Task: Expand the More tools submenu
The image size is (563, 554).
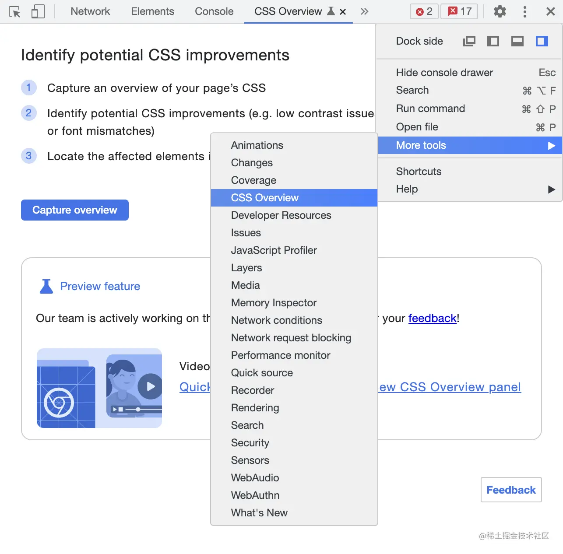Action: coord(470,145)
